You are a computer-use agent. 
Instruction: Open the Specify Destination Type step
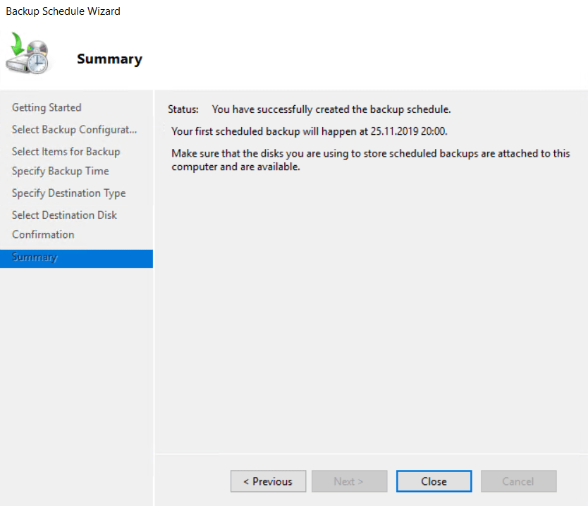tap(68, 193)
